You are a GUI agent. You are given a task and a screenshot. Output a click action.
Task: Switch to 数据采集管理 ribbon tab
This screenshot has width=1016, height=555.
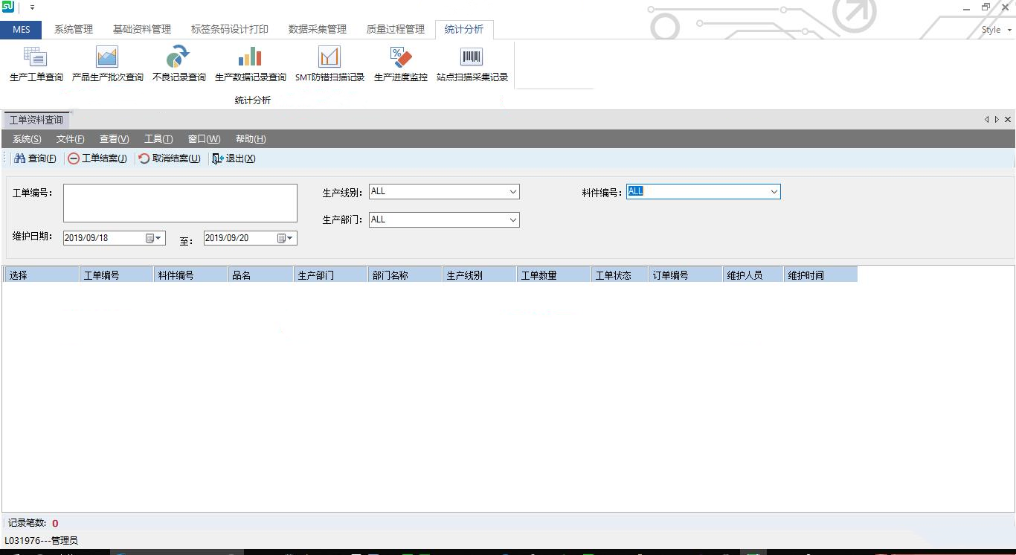(x=318, y=29)
